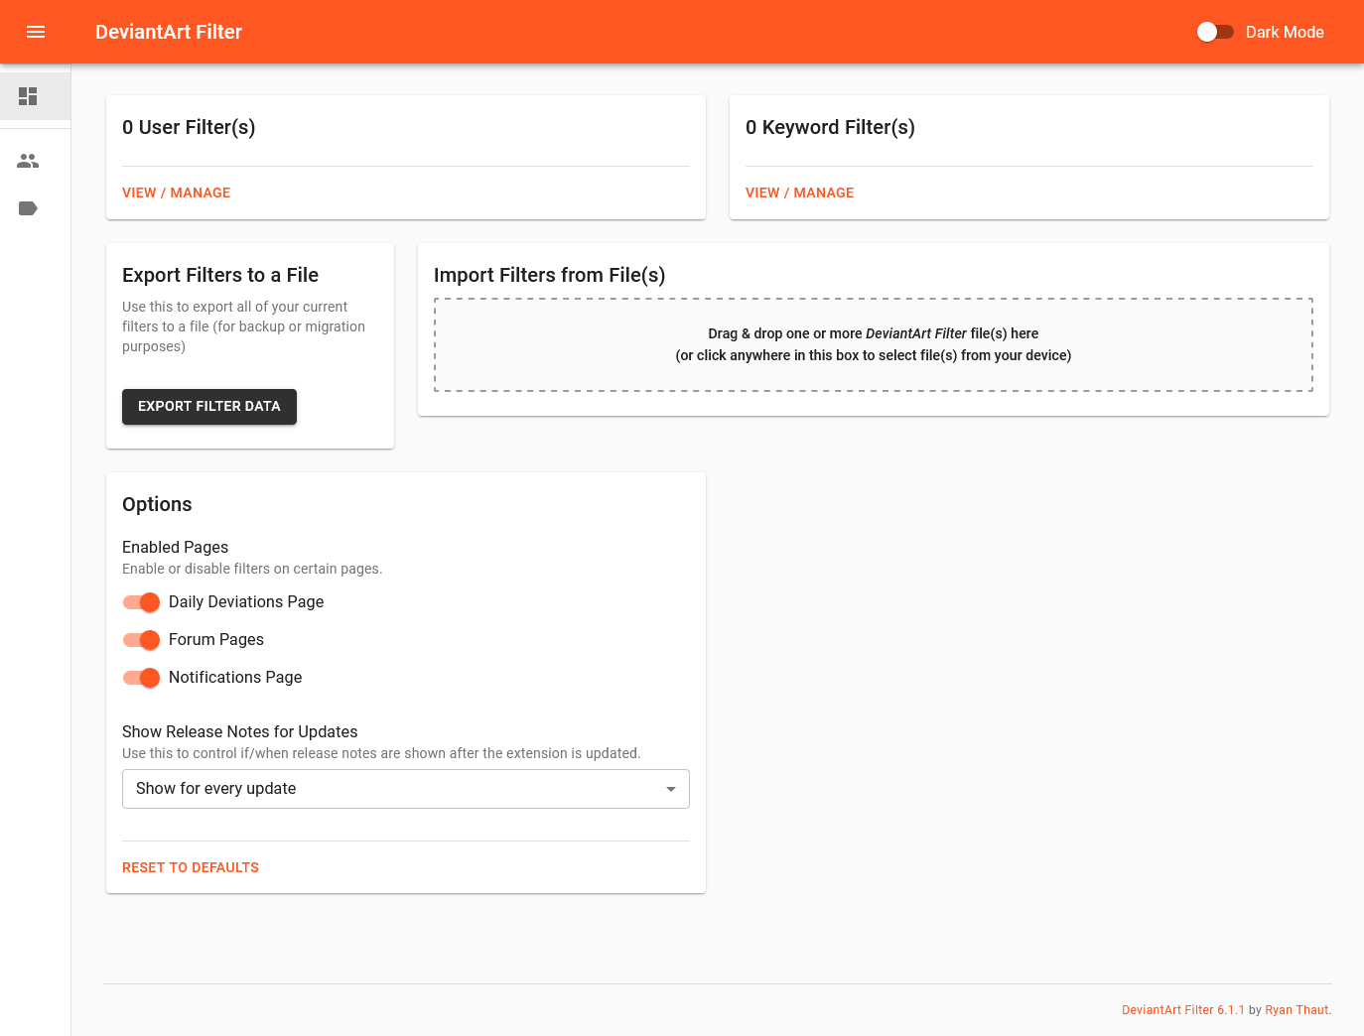The width and height of the screenshot is (1364, 1036).
Task: Click the import file drop zone box
Action: pos(874,344)
